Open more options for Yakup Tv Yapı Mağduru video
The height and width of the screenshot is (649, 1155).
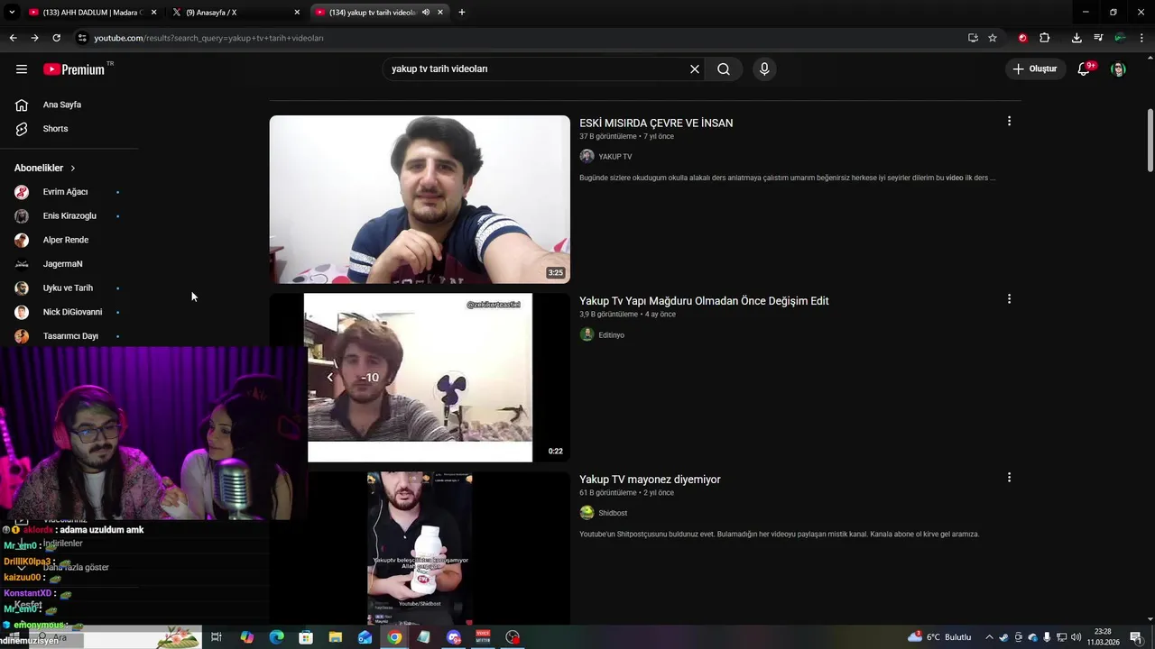pyautogui.click(x=1009, y=299)
